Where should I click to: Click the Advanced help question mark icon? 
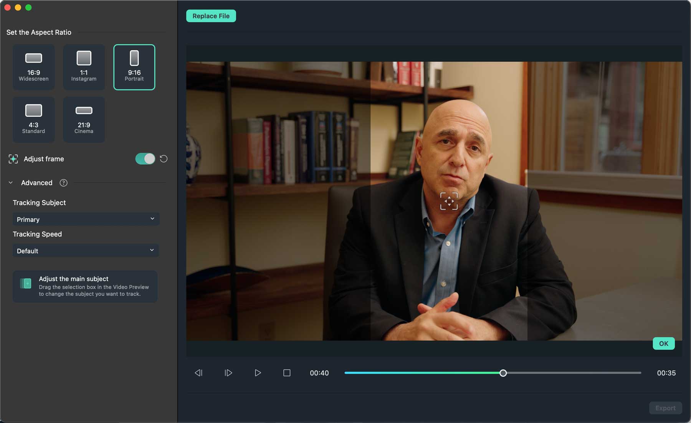pos(64,183)
